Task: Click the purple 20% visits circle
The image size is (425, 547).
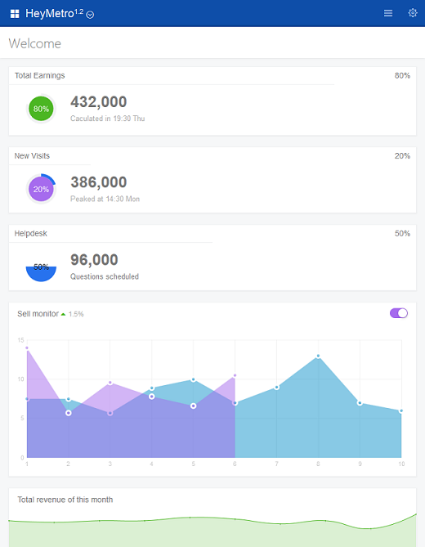Action: (41, 189)
